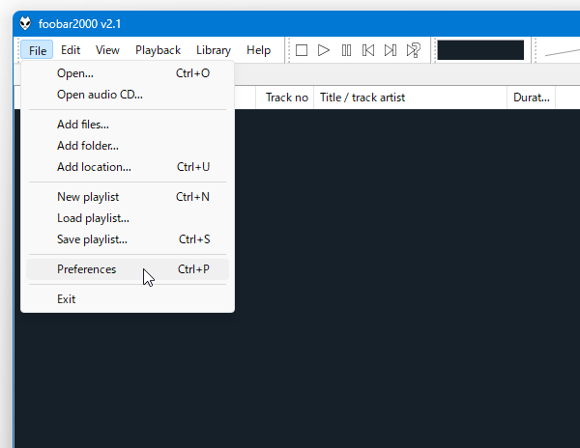Viewport: 580px width, 448px height.
Task: Open the File menu
Action: pyautogui.click(x=37, y=50)
